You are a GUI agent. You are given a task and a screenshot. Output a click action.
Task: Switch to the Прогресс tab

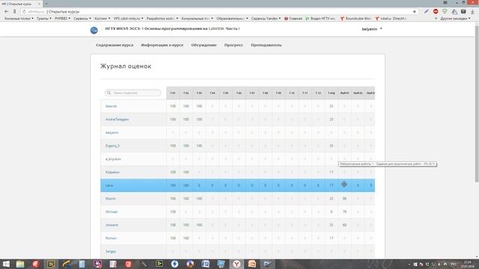(234, 45)
